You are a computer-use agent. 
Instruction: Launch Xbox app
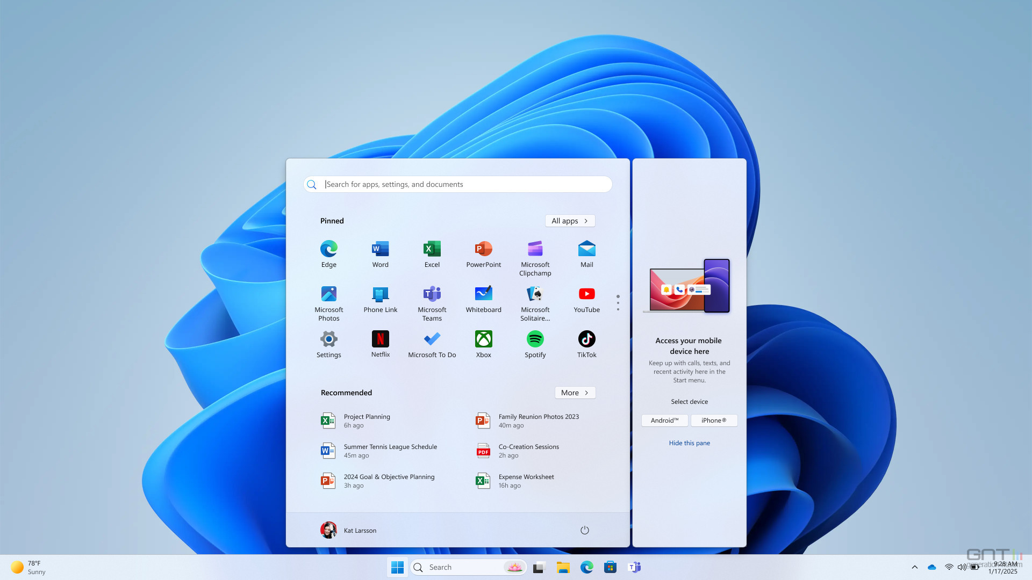click(483, 344)
